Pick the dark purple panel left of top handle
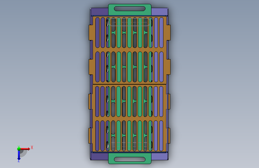Viewport: 259px width, 168px height. (99, 12)
